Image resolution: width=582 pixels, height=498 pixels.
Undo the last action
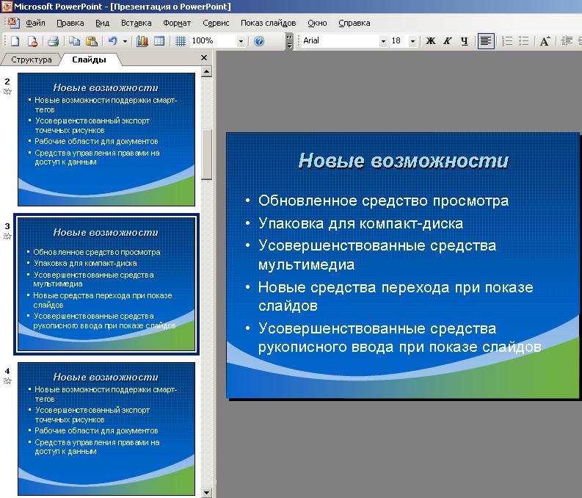112,41
